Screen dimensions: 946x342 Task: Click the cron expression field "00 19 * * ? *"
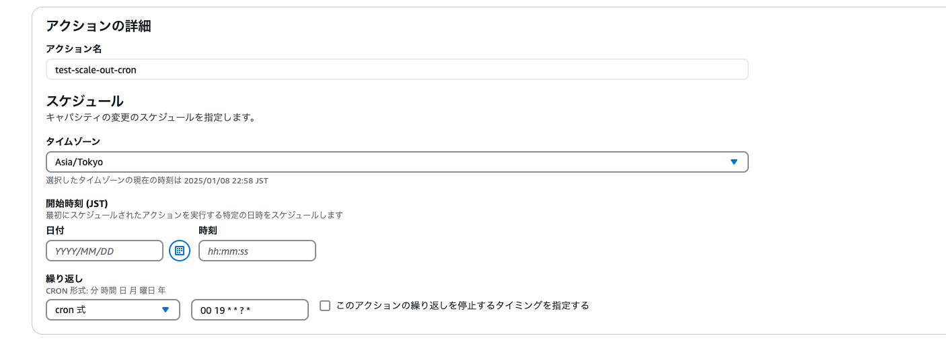(x=250, y=310)
